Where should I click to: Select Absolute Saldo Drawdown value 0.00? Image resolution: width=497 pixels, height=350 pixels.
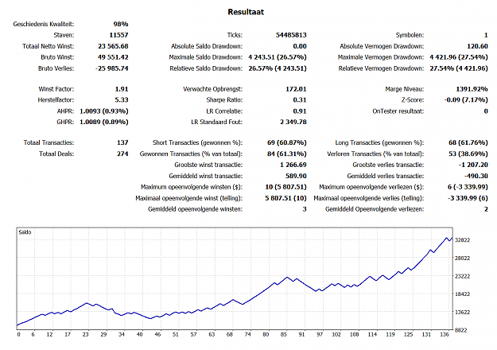(300, 46)
